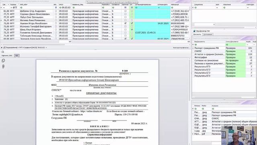
Task: Select the Тубольцев Александр row
Action: (95, 36)
